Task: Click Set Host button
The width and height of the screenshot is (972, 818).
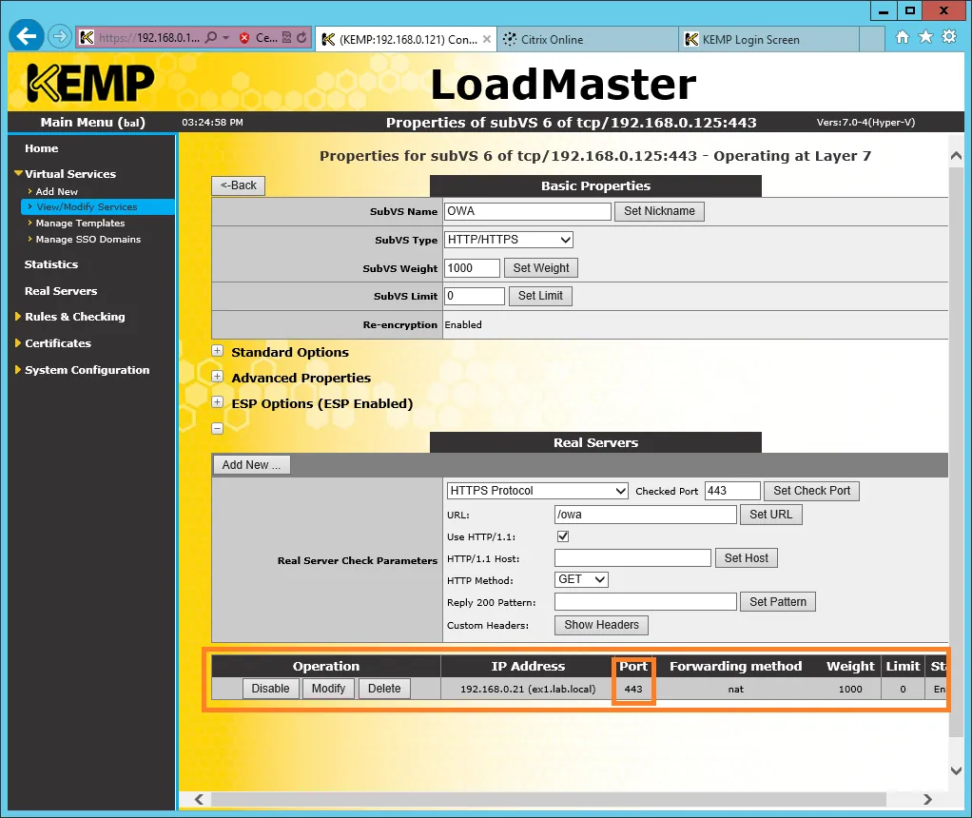Action: point(746,558)
